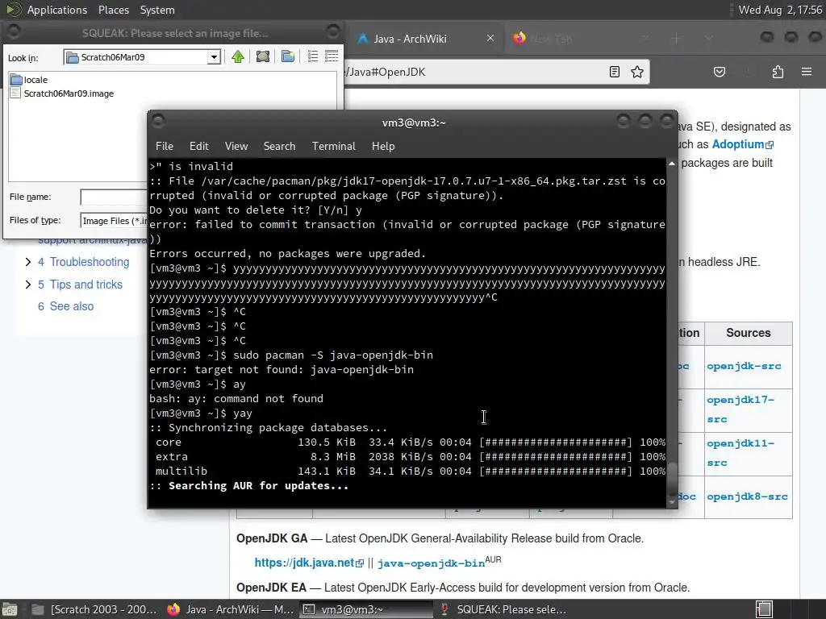Viewport: 826px width, 619px height.
Task: Open the terminal Edit menu
Action: 198,146
